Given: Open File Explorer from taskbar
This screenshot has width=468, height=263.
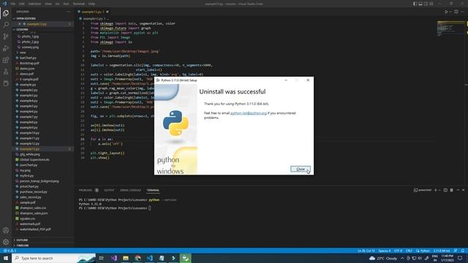Looking at the screenshot, I should (x=126, y=258).
